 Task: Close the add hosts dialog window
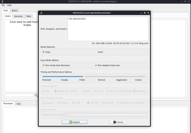tap(148, 13)
